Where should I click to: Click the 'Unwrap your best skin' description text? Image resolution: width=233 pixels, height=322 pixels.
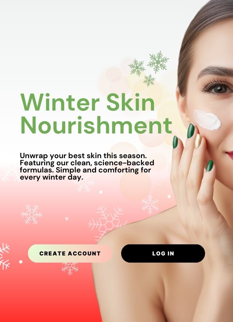pyautogui.click(x=87, y=166)
